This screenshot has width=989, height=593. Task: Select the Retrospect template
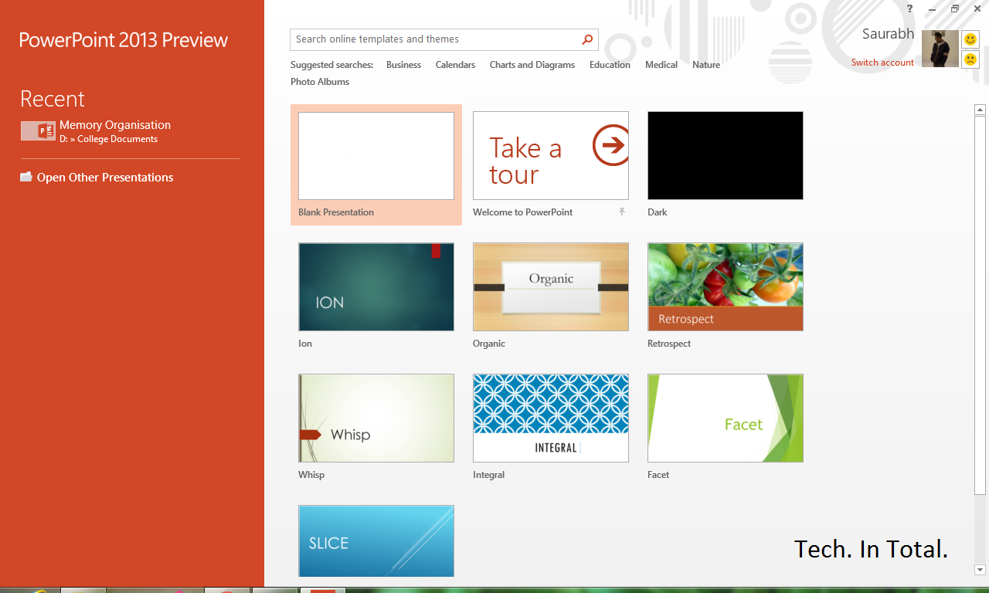pyautogui.click(x=725, y=286)
